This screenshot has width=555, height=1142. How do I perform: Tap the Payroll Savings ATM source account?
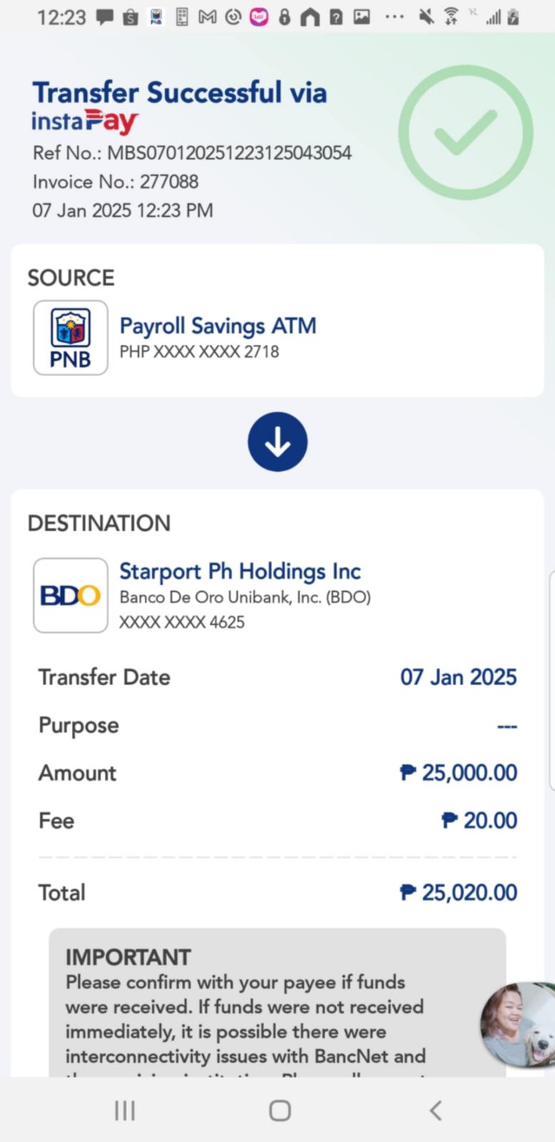pyautogui.click(x=218, y=326)
